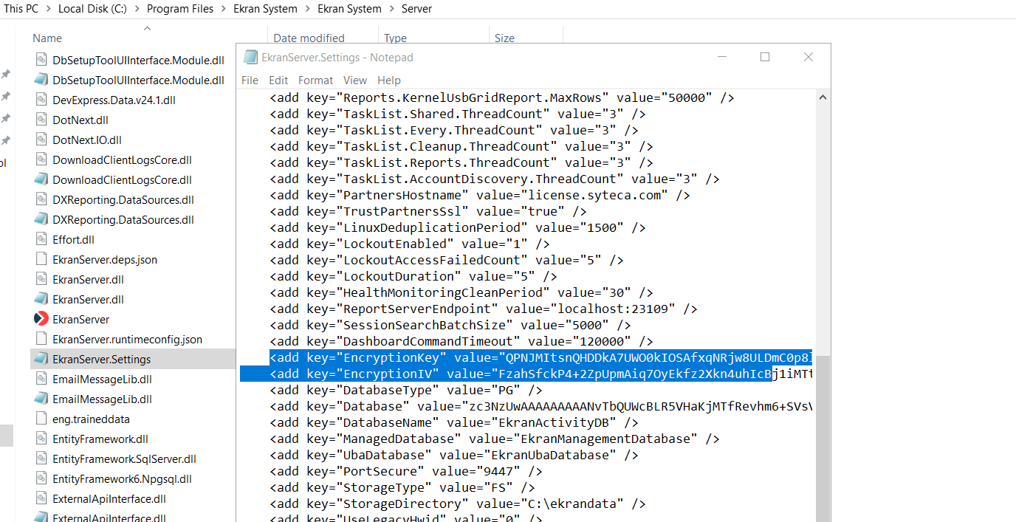Image resolution: width=1016 pixels, height=522 pixels.
Task: Click the eng.traineddata file name
Action: click(91, 419)
